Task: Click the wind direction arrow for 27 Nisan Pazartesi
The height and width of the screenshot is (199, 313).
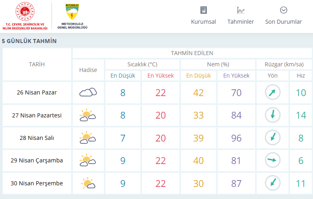Action: click(x=272, y=115)
